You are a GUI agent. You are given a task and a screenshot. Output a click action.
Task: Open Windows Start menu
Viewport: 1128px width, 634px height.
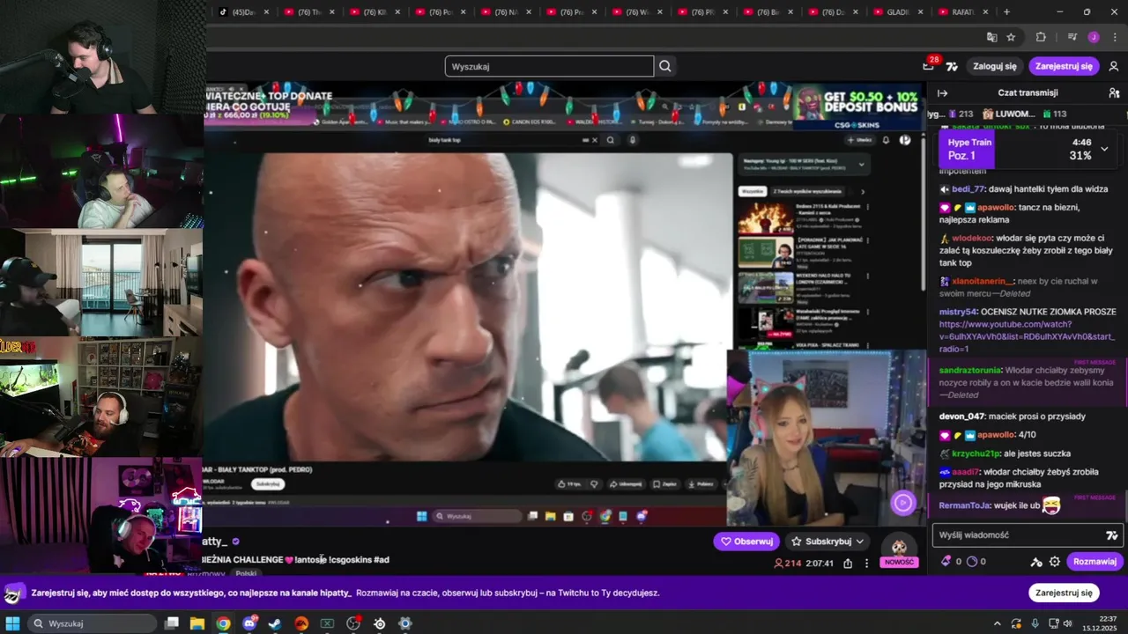[12, 623]
